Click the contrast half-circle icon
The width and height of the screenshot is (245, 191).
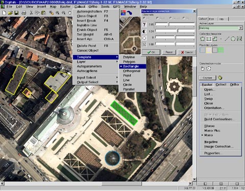pyautogui.click(x=144, y=31)
